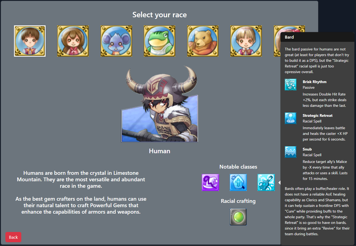356x246 pixels.
Task: Click the red Back button
Action: point(13,237)
